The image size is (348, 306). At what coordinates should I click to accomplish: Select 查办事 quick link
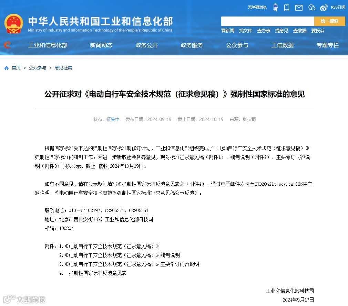coord(264,31)
